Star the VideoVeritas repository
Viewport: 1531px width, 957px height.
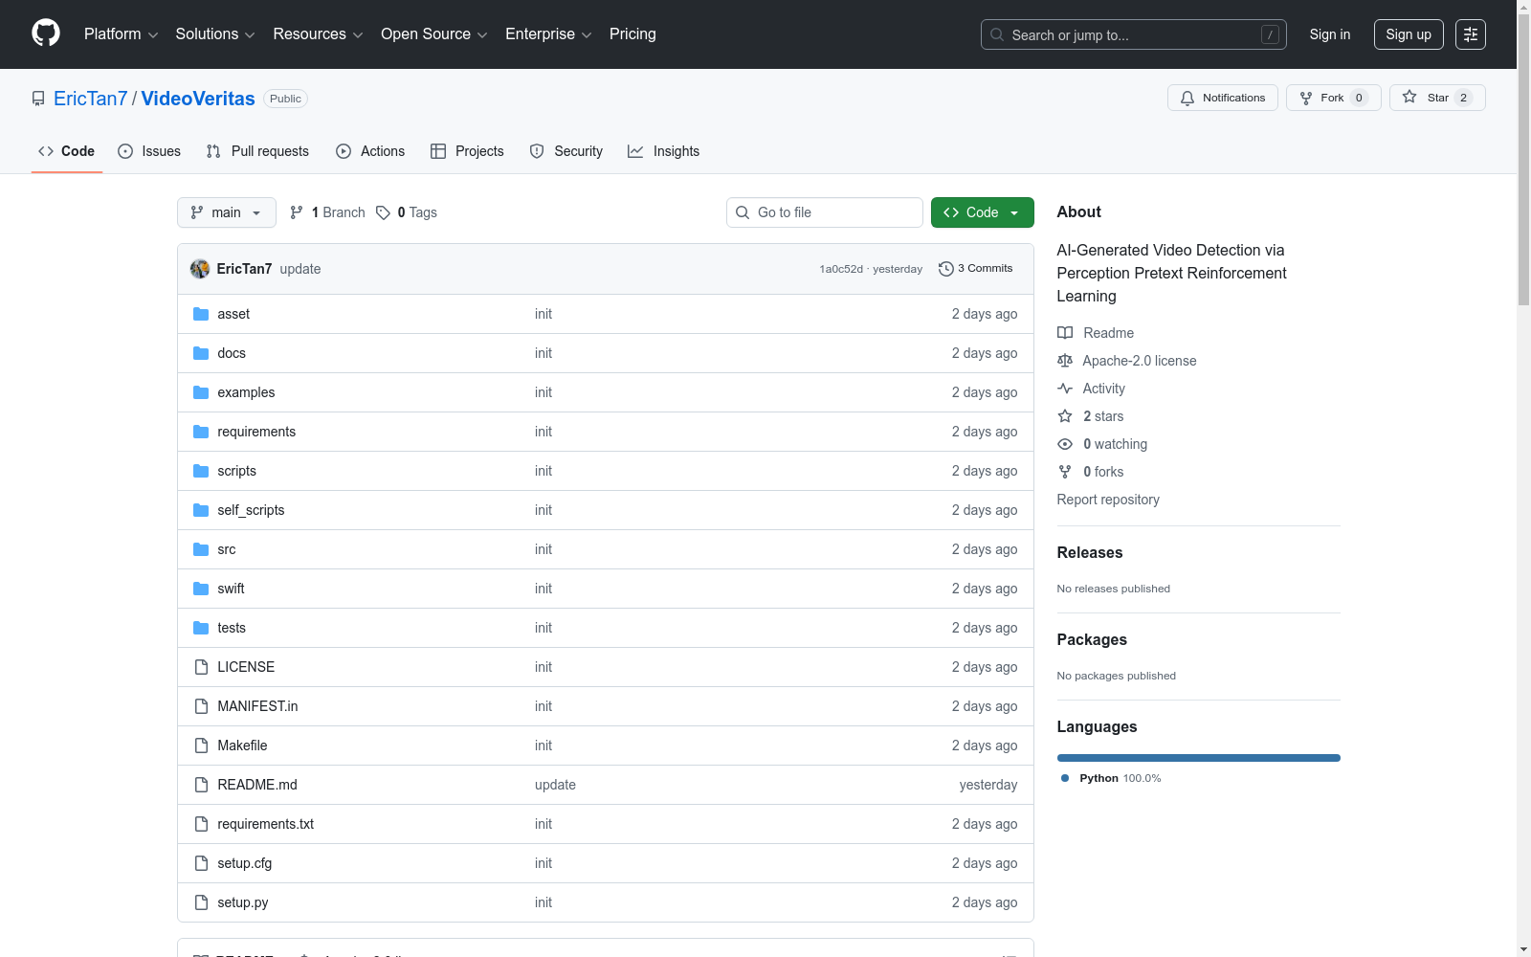tap(1437, 98)
